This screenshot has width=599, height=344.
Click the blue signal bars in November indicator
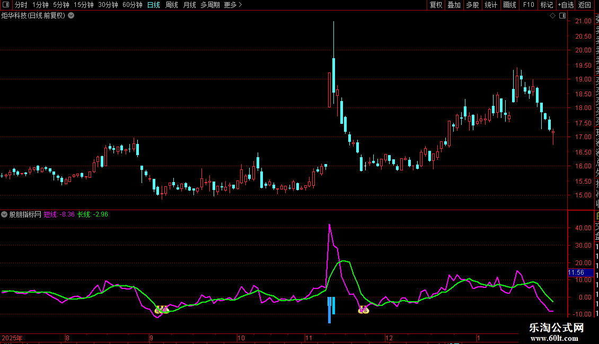coord(331,310)
